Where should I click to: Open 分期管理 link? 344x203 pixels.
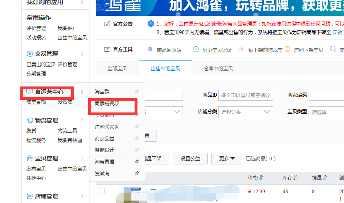point(36,74)
